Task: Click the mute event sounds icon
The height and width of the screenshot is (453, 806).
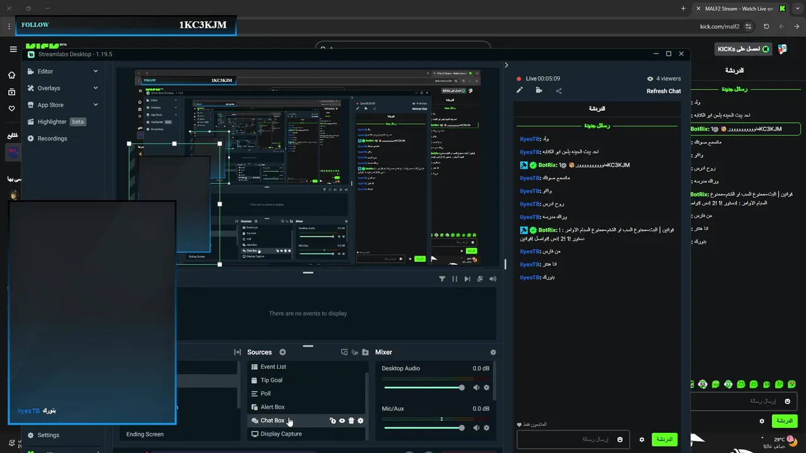Action: tap(480, 279)
